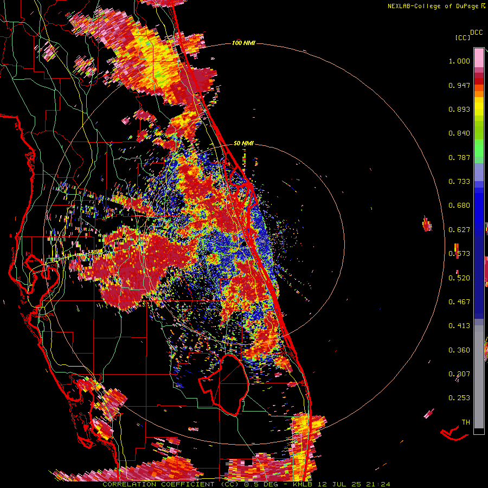Image resolution: width=488 pixels, height=488 pixels.
Task: Click the 100 NMI range ring label
Action: coord(243,43)
